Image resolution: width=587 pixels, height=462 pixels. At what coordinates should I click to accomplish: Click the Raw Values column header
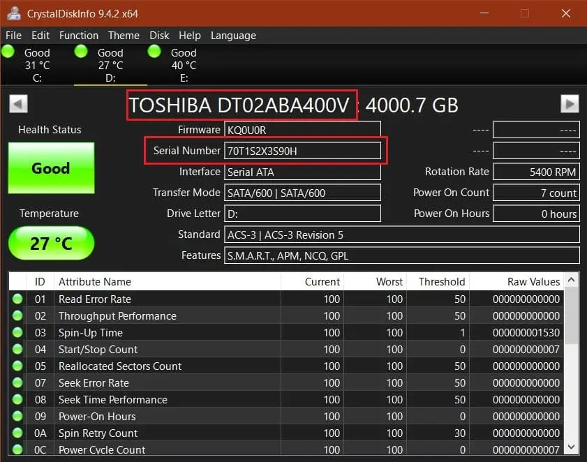517,281
